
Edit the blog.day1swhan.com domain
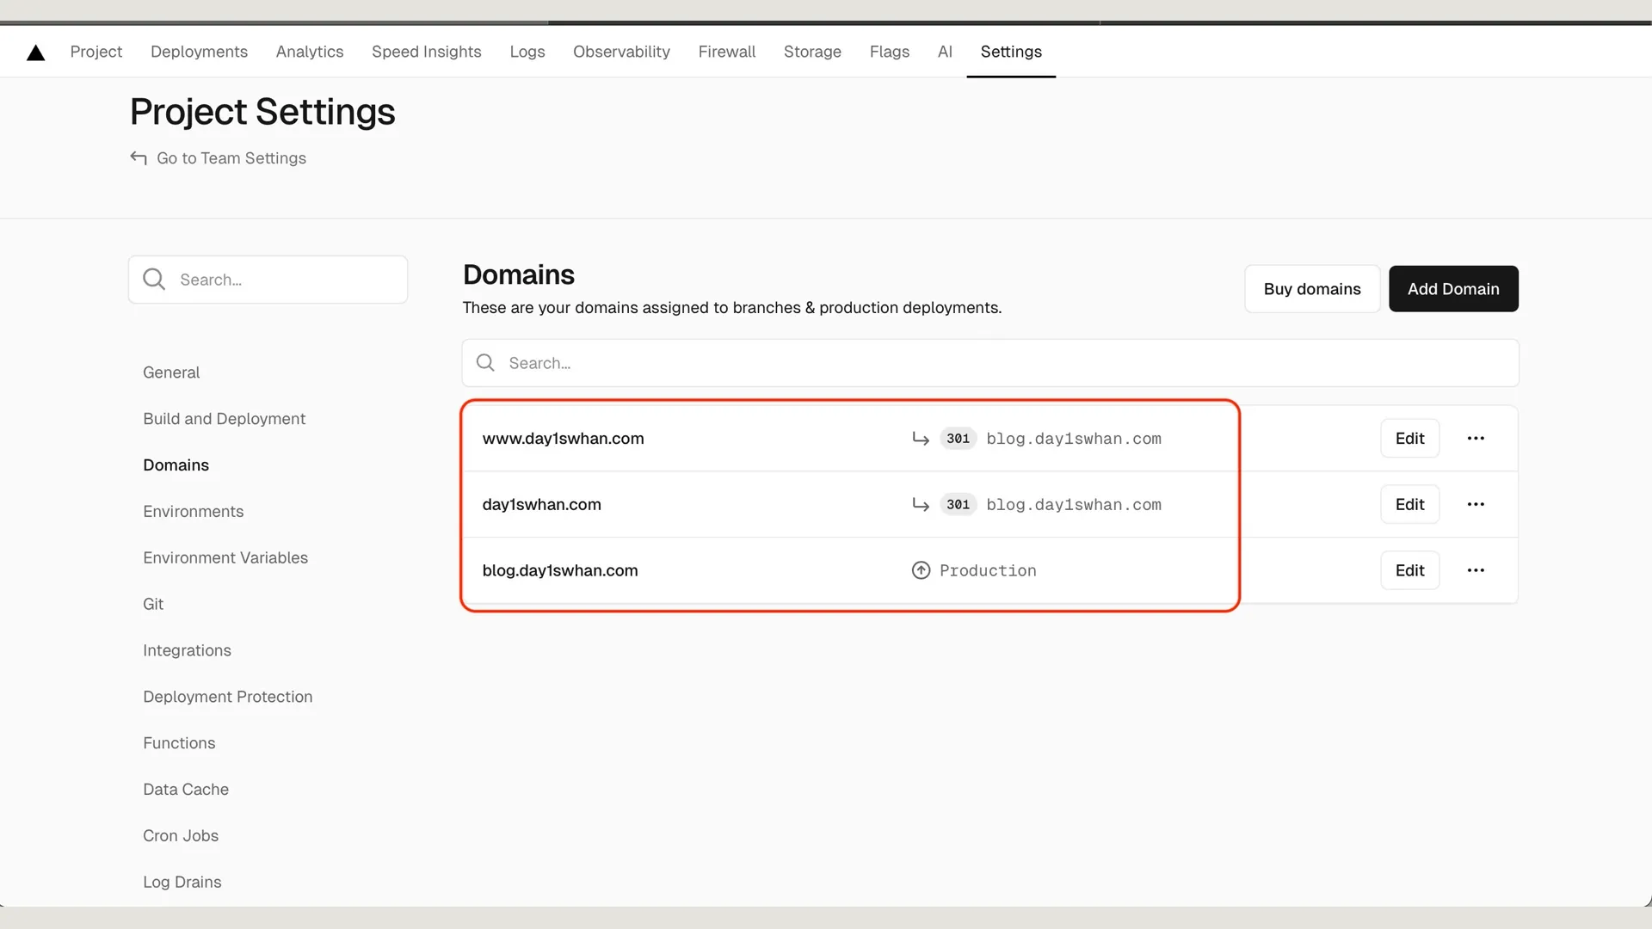pyautogui.click(x=1409, y=570)
